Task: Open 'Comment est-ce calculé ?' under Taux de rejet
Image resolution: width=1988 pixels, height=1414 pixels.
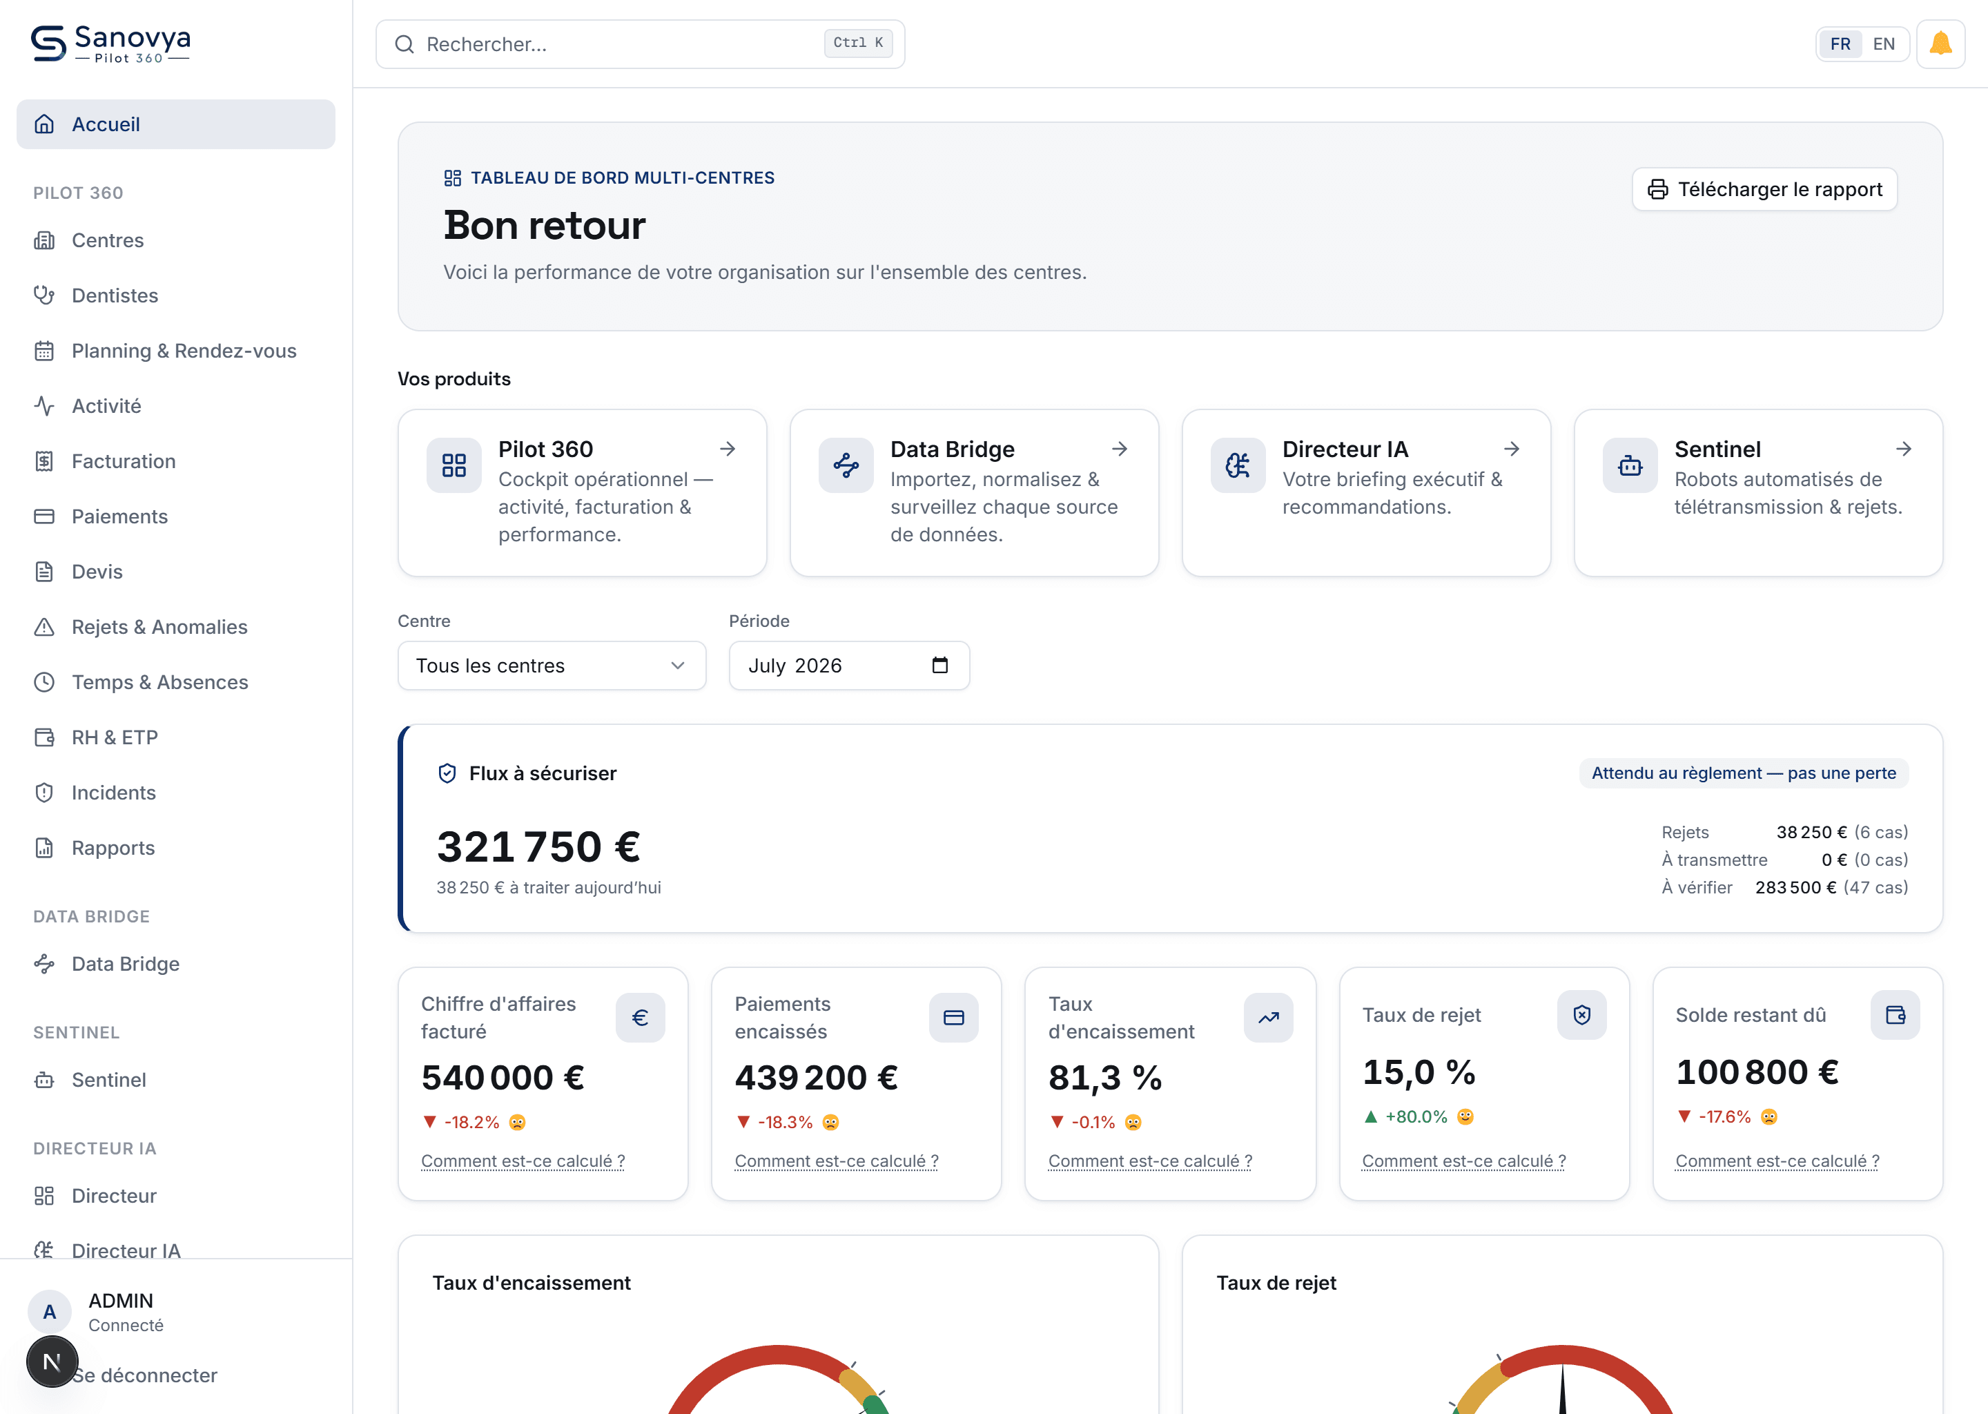Action: pyautogui.click(x=1463, y=1161)
